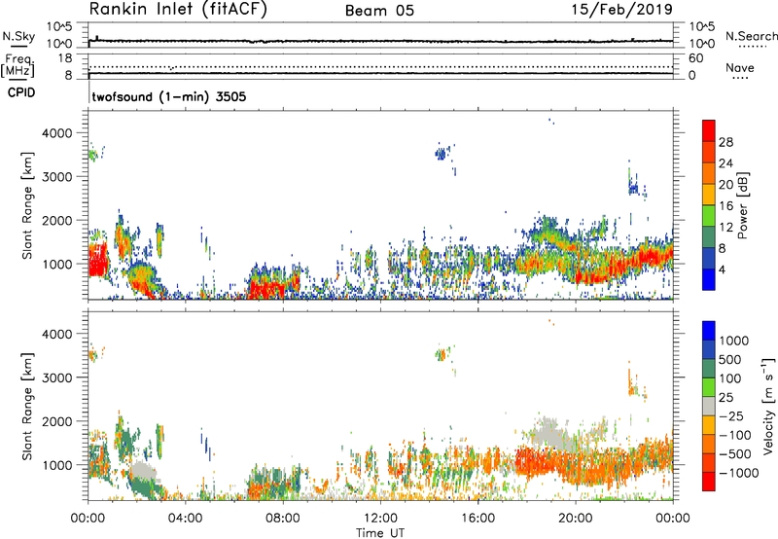Click the 'Power [dB]' colorbar label
This screenshot has height=539, width=778.
point(743,206)
